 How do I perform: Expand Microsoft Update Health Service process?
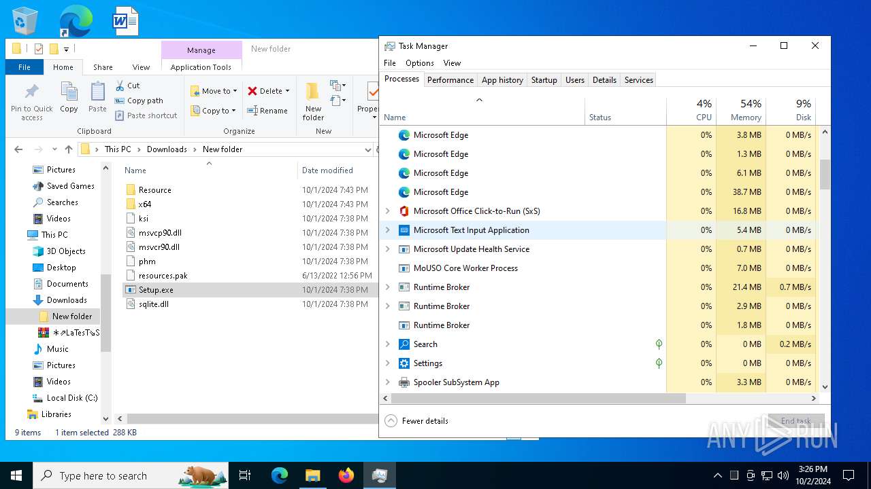point(388,249)
